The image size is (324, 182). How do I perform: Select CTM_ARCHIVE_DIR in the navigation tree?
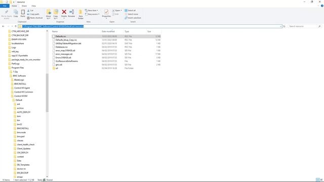[x=20, y=31]
